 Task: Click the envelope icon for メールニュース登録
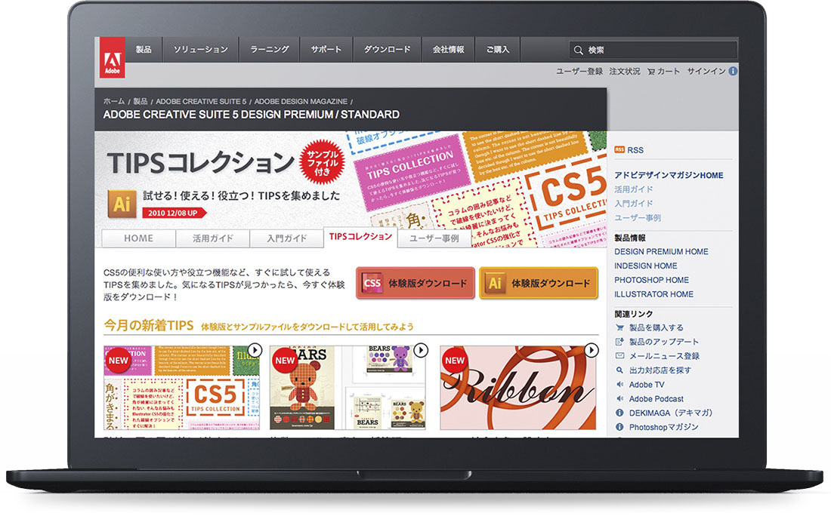[x=619, y=356]
